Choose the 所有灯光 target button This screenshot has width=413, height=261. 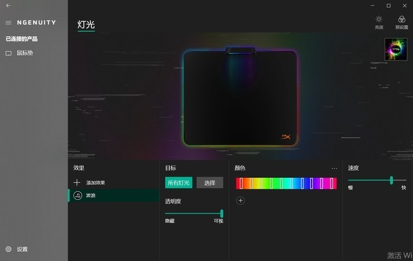[x=179, y=182]
